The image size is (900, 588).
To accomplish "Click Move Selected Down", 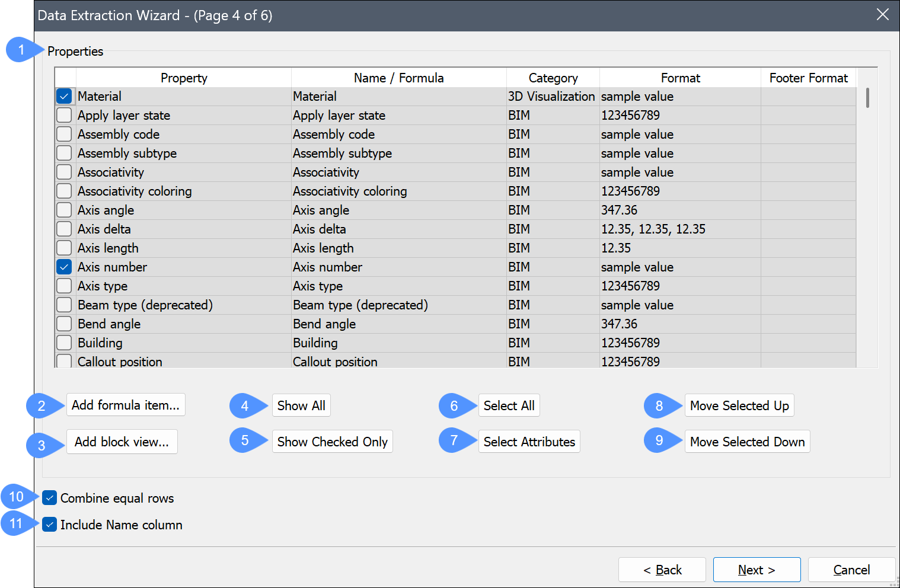I will [x=747, y=442].
